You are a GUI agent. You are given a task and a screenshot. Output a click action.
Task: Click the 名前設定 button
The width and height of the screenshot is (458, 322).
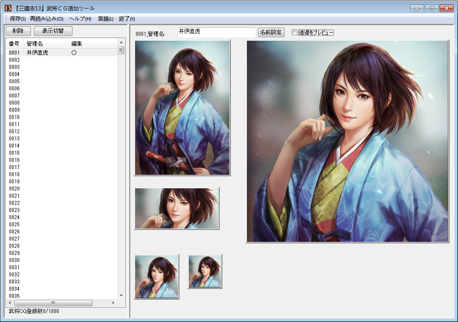271,32
